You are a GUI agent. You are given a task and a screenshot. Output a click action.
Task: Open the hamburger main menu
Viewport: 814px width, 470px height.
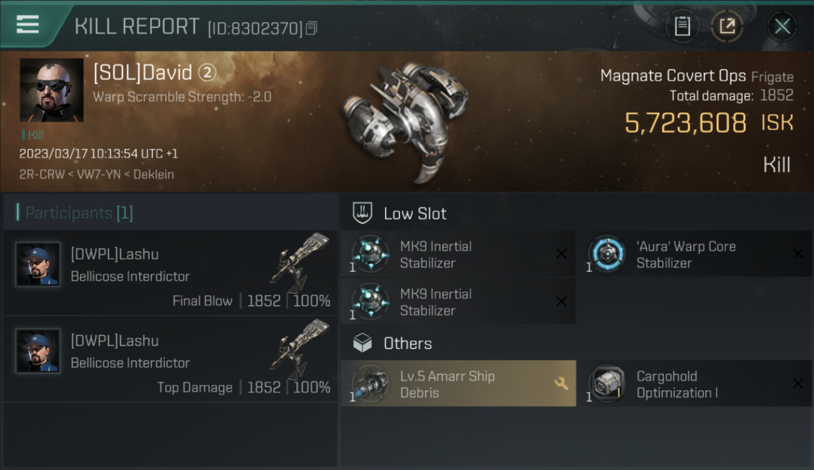(28, 25)
